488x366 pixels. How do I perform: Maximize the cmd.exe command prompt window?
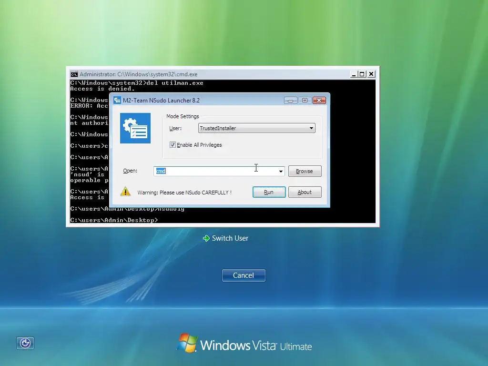tap(362, 74)
